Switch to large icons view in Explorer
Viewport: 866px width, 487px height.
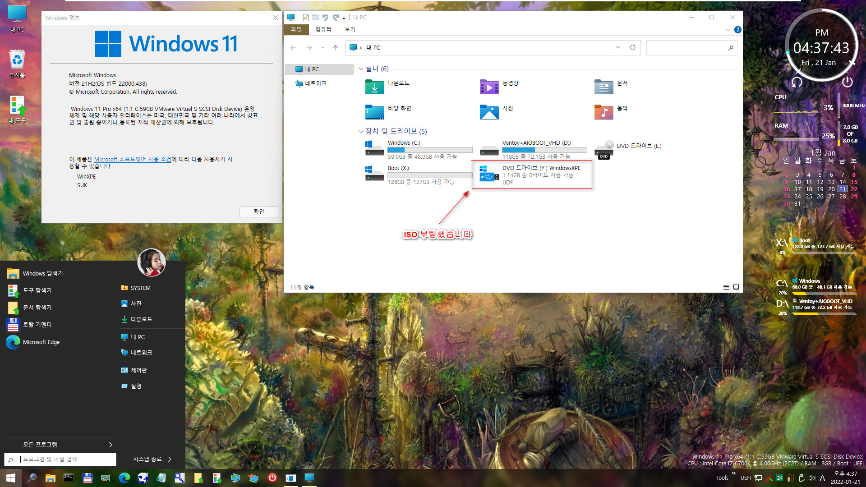(x=736, y=287)
